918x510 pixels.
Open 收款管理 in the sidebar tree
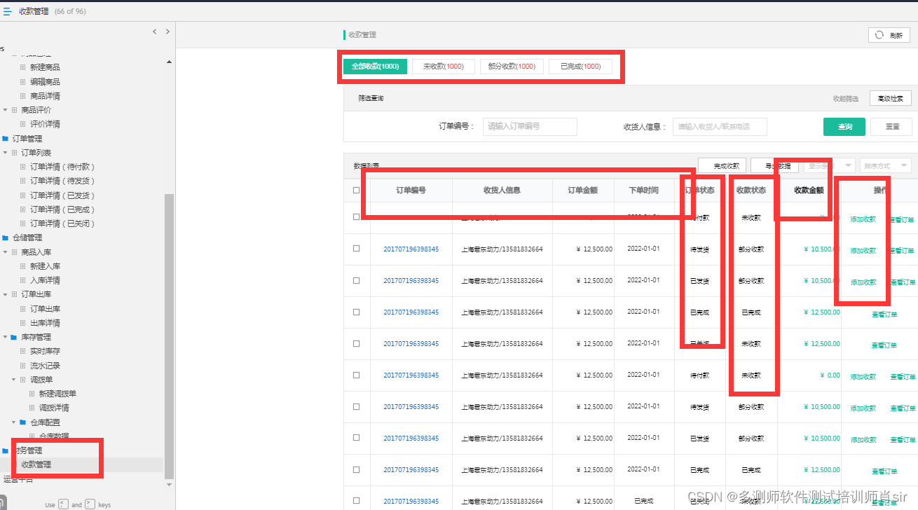tap(36, 464)
